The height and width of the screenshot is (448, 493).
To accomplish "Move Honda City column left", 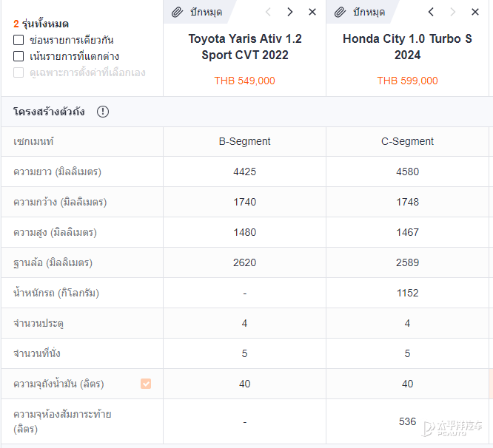I will [431, 12].
